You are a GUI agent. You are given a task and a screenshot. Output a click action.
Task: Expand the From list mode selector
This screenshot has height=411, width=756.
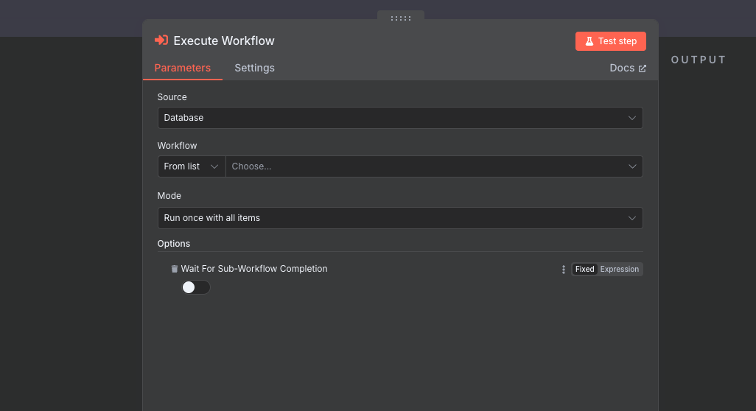click(x=192, y=166)
